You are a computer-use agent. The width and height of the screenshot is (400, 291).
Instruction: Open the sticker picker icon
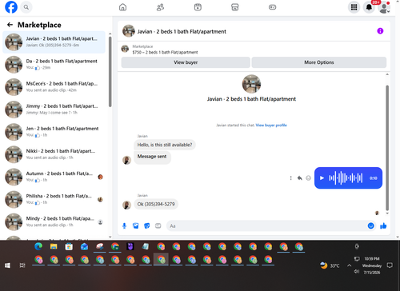147,226
